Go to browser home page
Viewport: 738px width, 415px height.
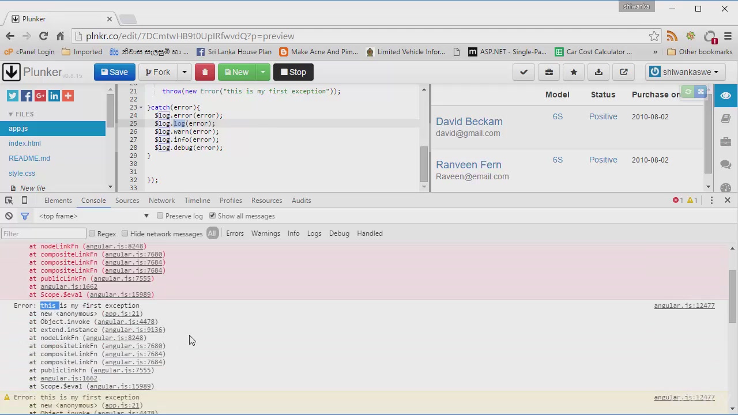[x=60, y=36]
